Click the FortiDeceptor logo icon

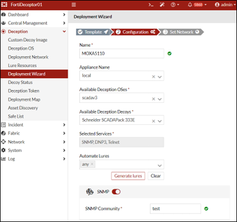click(x=4, y=5)
